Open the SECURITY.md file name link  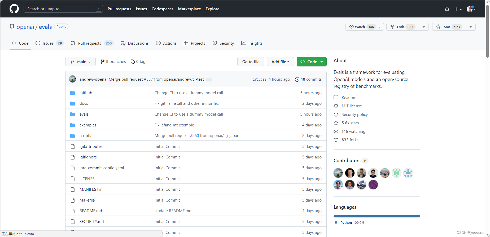(92, 222)
